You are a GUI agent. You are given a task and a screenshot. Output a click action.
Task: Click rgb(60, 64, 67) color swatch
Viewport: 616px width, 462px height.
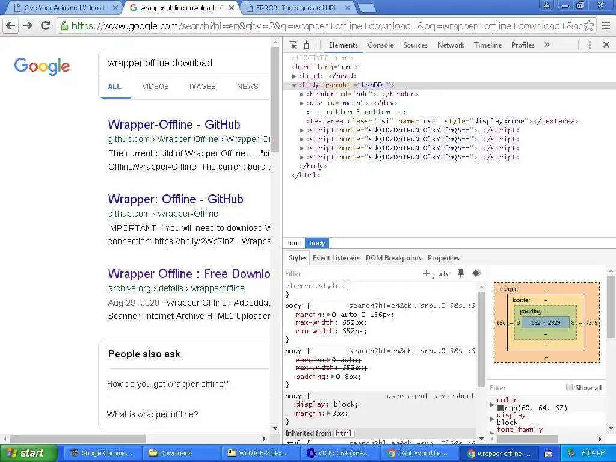tap(500, 408)
